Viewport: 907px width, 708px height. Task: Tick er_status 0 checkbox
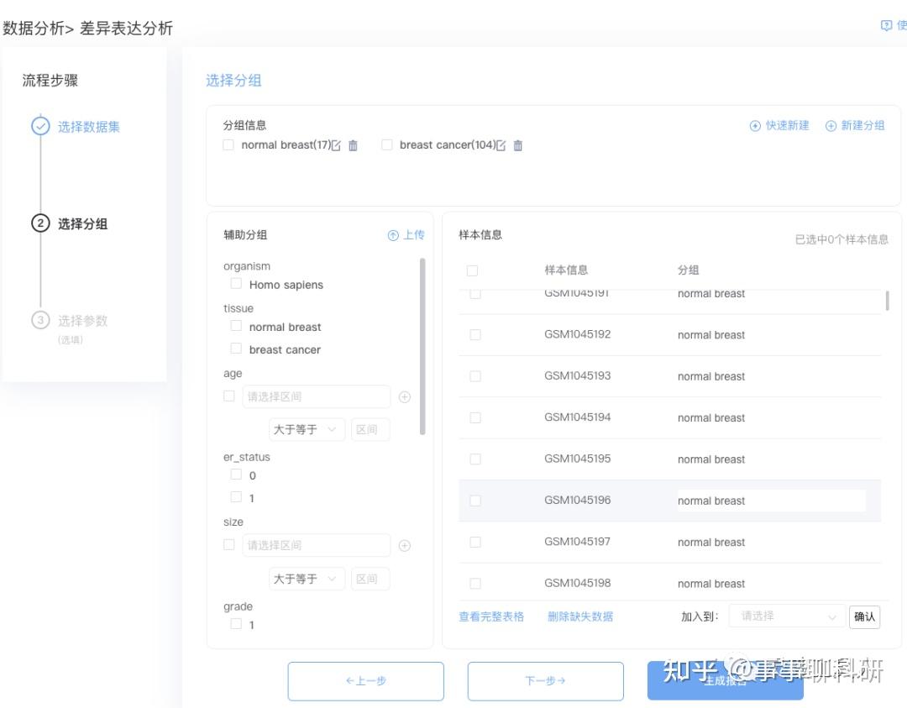tap(236, 475)
